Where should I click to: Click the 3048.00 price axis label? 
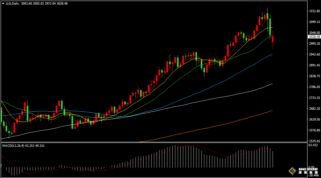point(314,33)
